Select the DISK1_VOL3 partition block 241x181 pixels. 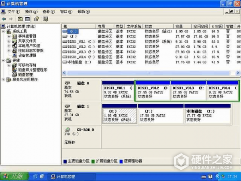point(188,90)
